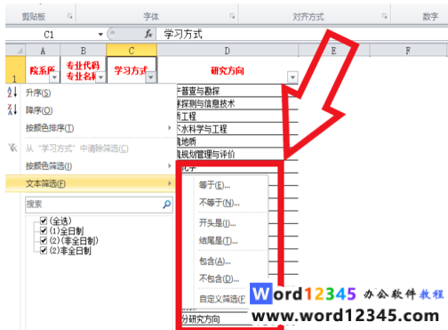
Task: Toggle the (全选) select all checkbox
Action: (44, 221)
